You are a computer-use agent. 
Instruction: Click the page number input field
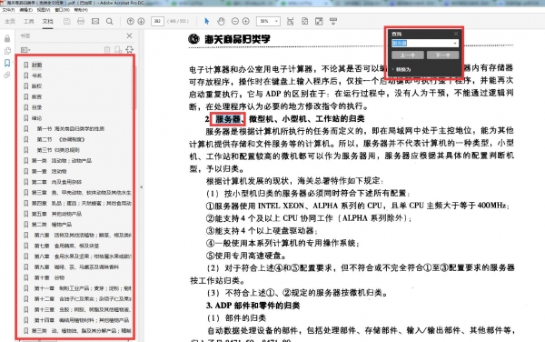[157, 21]
